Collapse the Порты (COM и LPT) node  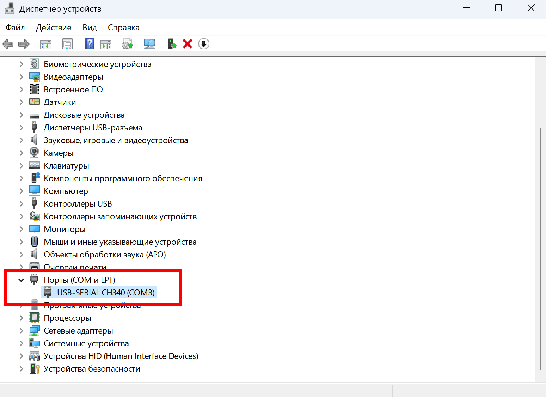(21, 280)
